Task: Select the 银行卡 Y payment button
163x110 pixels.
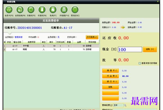Action: tap(110, 82)
